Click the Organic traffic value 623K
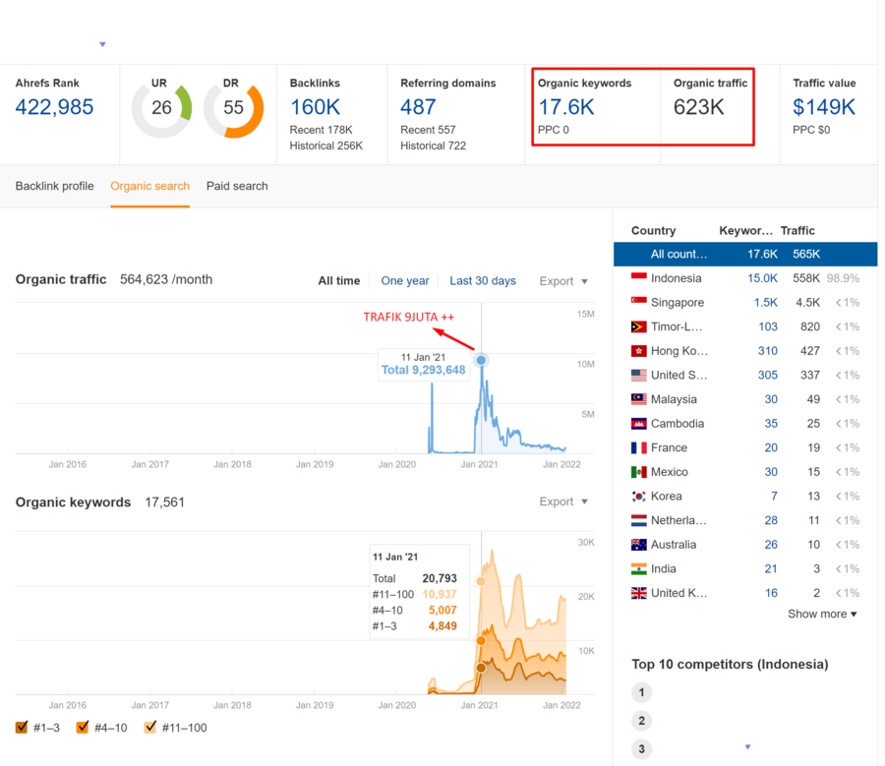885x766 pixels. (x=699, y=106)
